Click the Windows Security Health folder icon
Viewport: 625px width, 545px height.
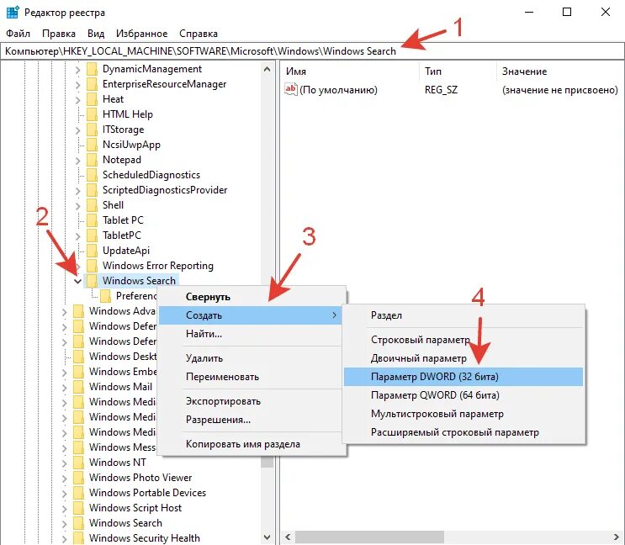(78, 538)
